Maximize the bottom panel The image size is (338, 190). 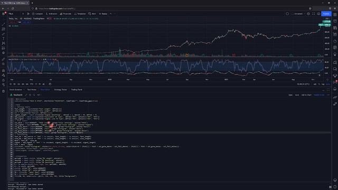pos(328,90)
